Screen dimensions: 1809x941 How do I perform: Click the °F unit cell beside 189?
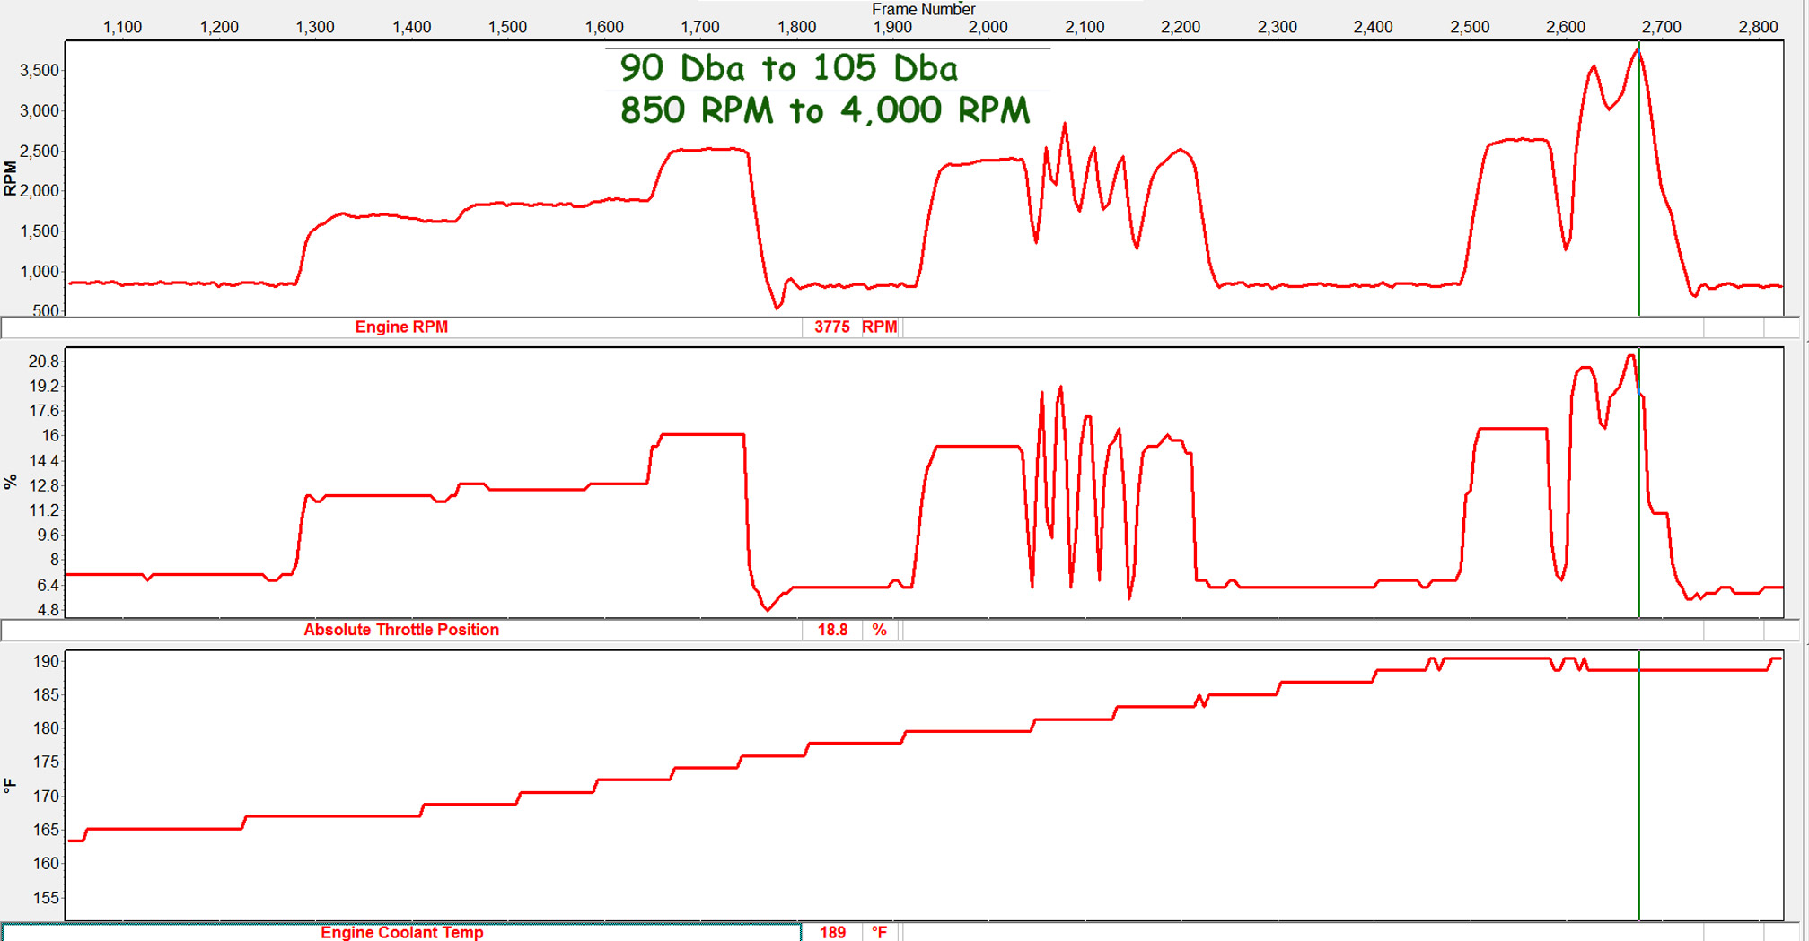click(x=880, y=932)
